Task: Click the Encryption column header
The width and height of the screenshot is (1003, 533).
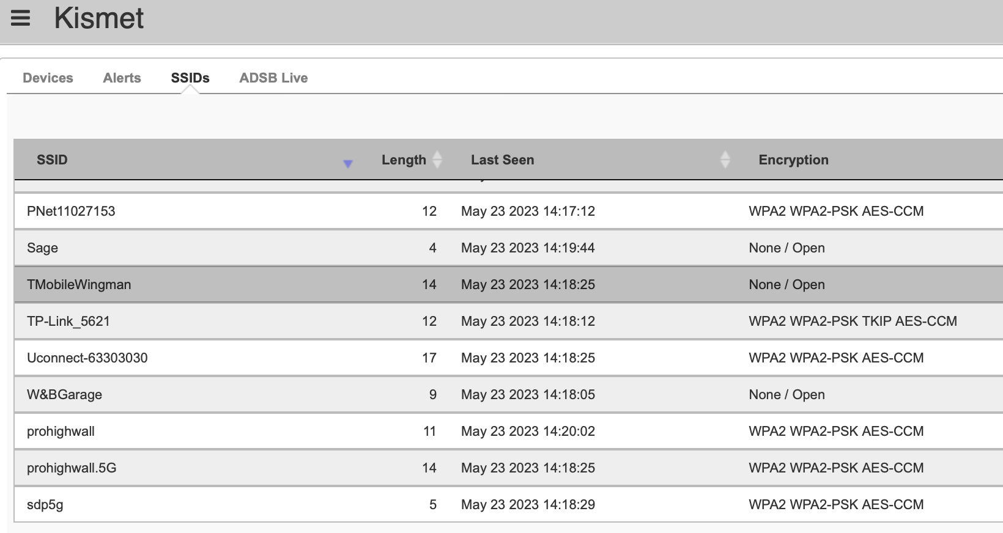Action: (x=793, y=160)
